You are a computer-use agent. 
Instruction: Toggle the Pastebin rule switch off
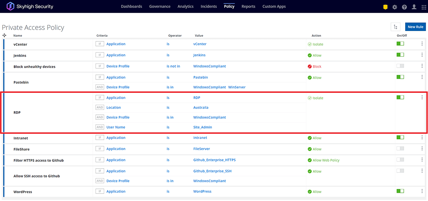point(400,77)
